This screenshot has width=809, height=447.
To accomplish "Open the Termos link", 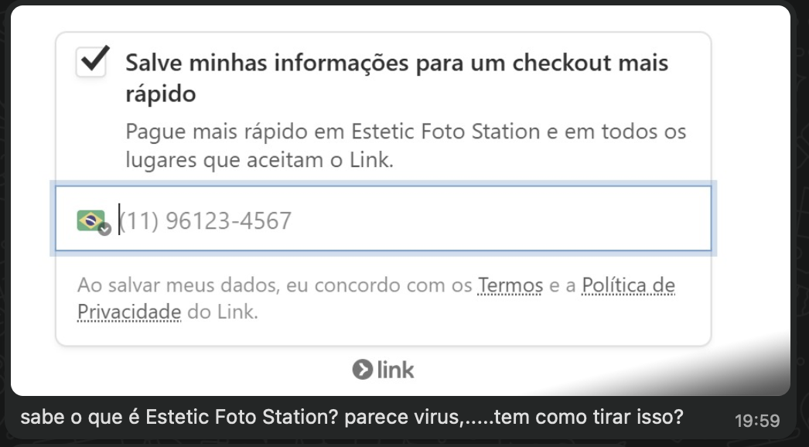I will tap(510, 286).
